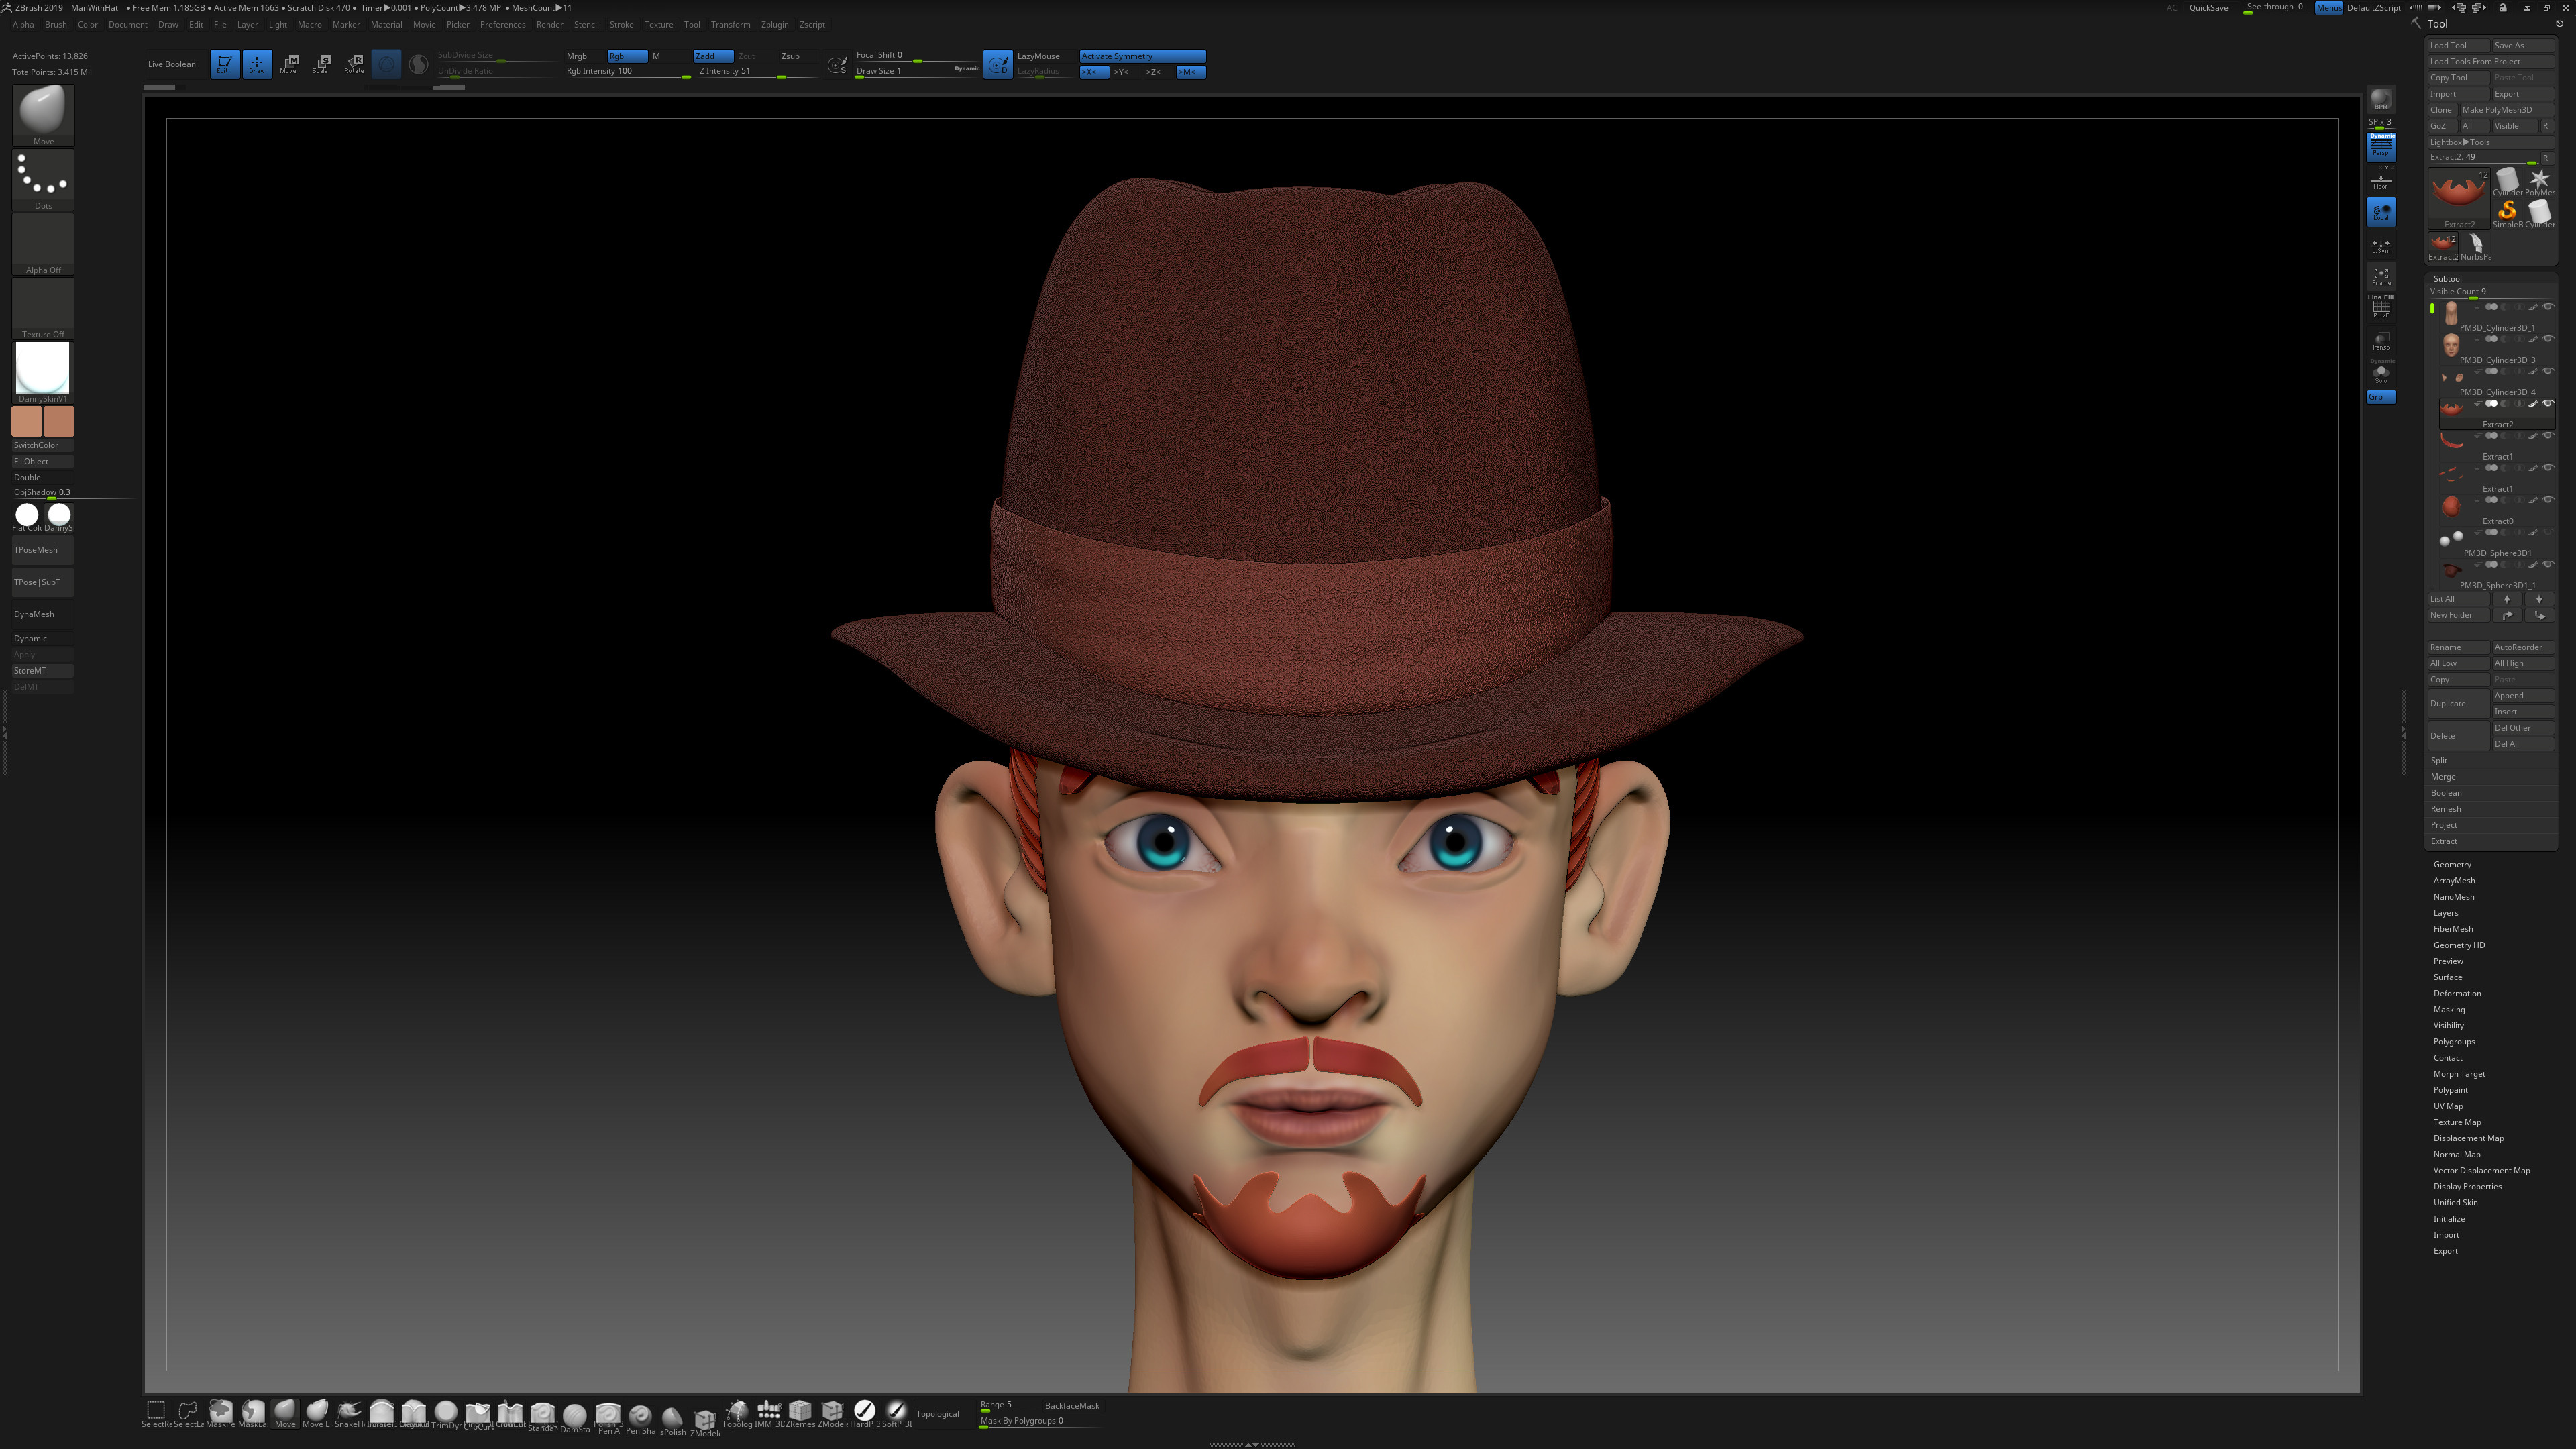Choose the DamStandard brush
The height and width of the screenshot is (1449, 2576).
pyautogui.click(x=574, y=1414)
